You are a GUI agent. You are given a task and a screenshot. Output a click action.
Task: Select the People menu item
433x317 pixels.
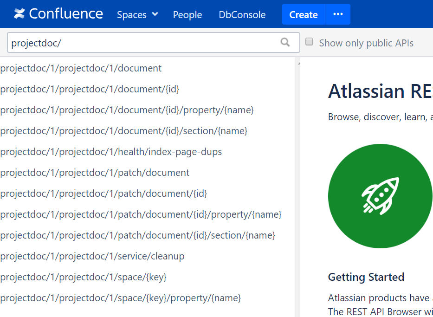pyautogui.click(x=187, y=14)
